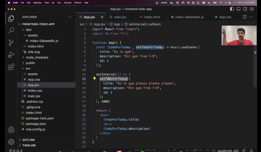Open the Search view icon

coord(11,30)
